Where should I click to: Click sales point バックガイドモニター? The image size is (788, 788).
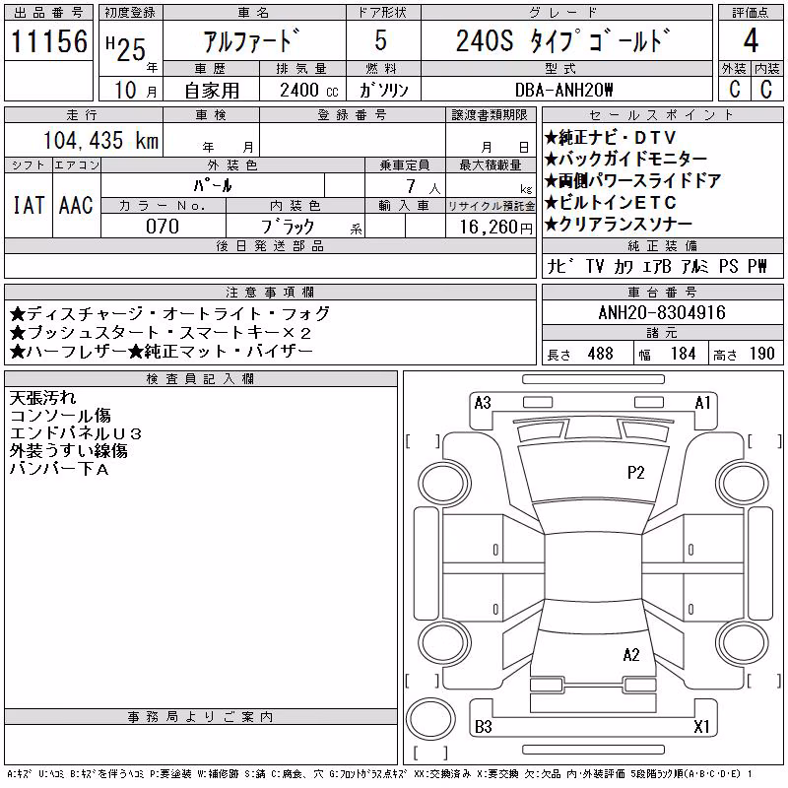[625, 160]
